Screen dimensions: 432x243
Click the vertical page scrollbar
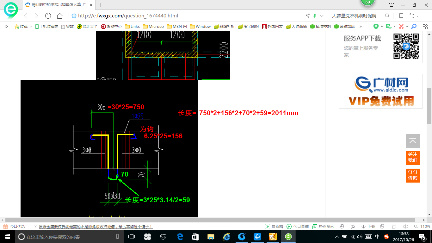click(x=429, y=106)
